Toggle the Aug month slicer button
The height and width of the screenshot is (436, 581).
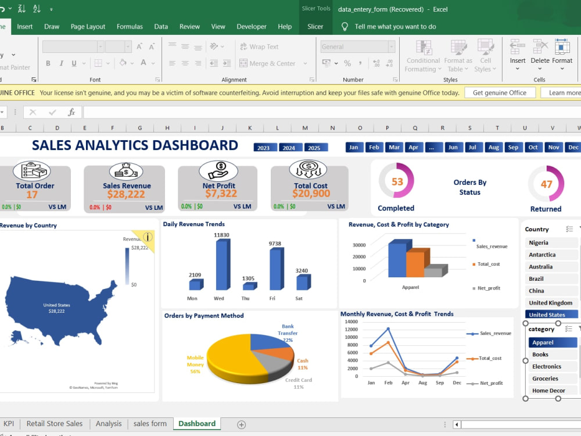coord(493,147)
